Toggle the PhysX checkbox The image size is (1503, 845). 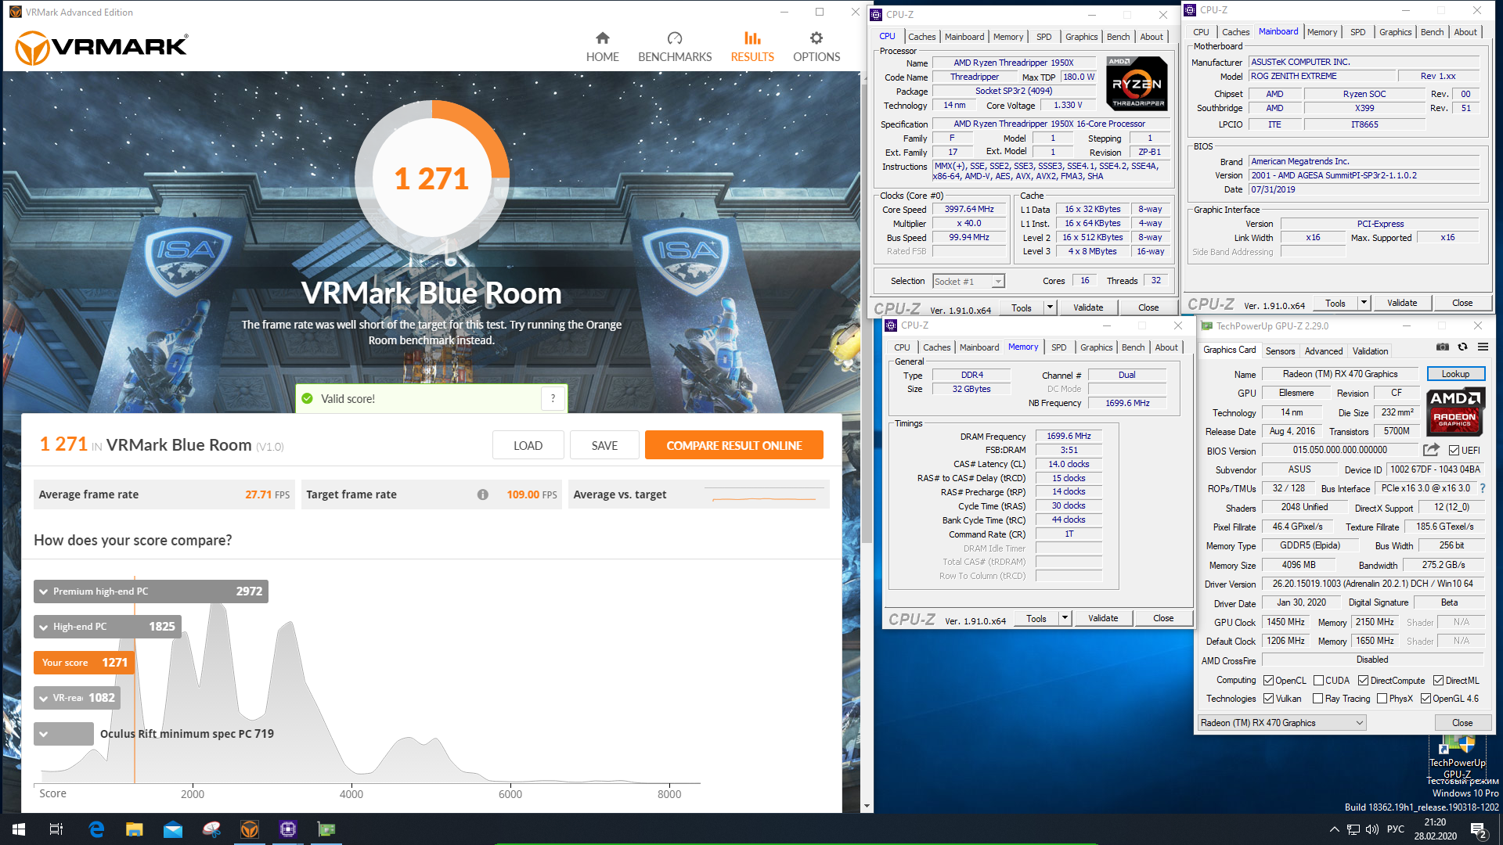(x=1382, y=699)
